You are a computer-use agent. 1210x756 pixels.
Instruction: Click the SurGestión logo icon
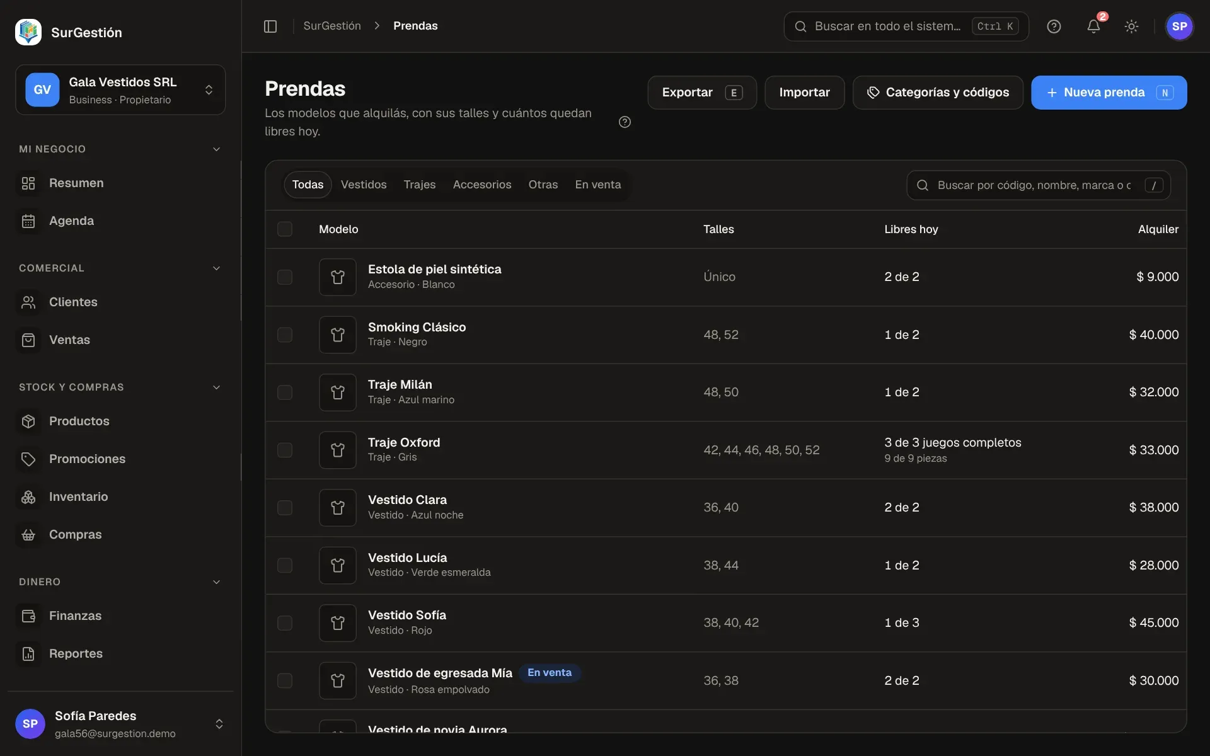click(x=28, y=32)
